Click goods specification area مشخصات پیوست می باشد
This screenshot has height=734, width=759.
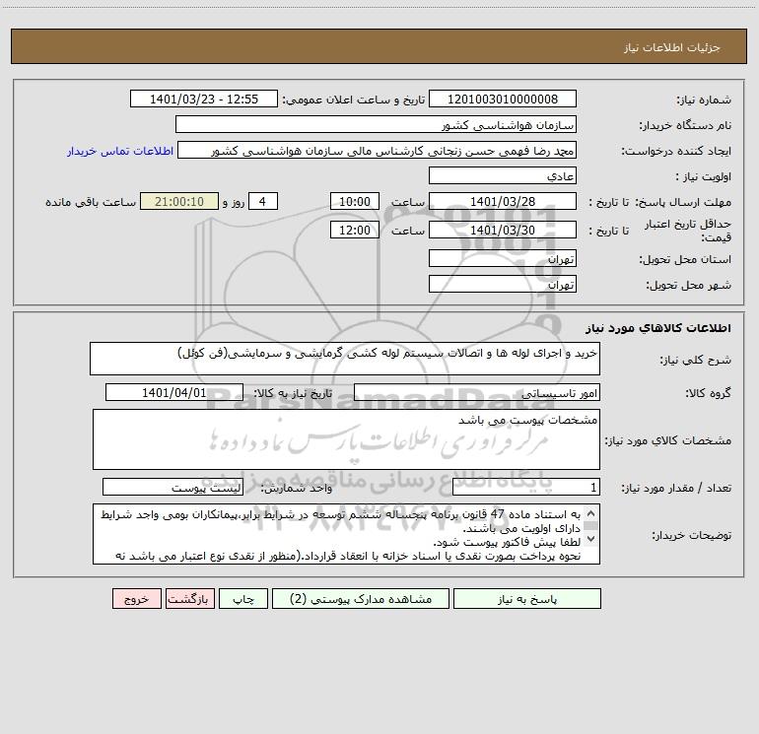point(346,439)
